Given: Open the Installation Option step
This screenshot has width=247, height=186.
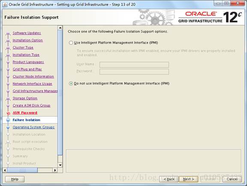Looking at the screenshot, I should tap(27, 40).
